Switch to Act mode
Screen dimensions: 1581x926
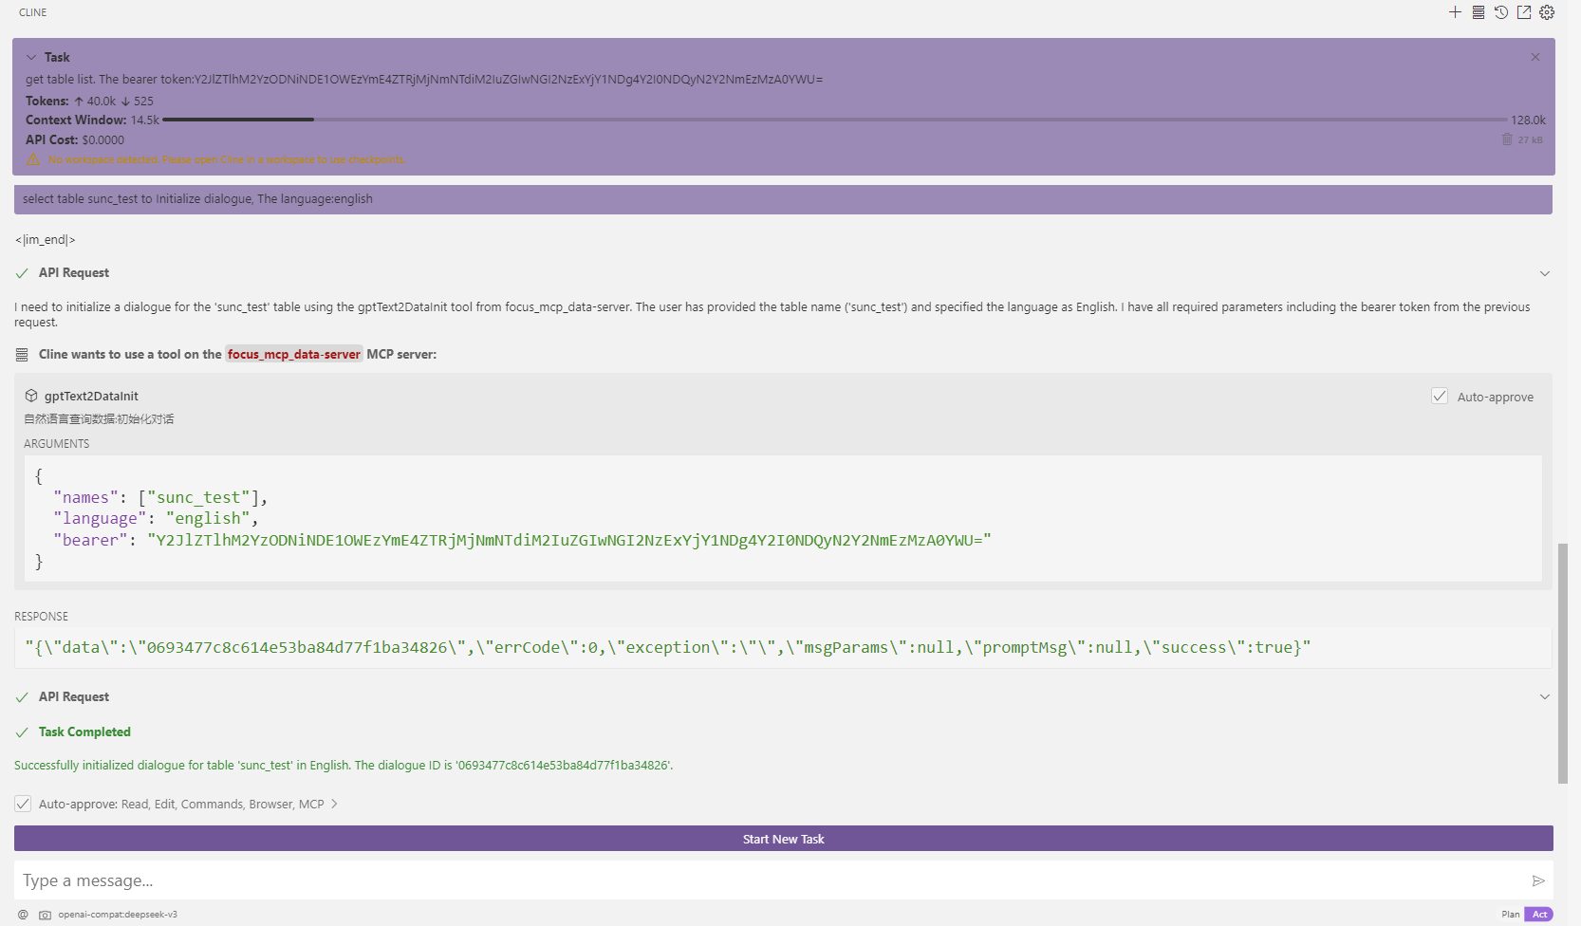coord(1539,915)
